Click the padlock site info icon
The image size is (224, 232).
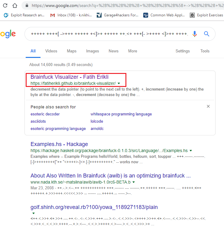coord(27,5)
